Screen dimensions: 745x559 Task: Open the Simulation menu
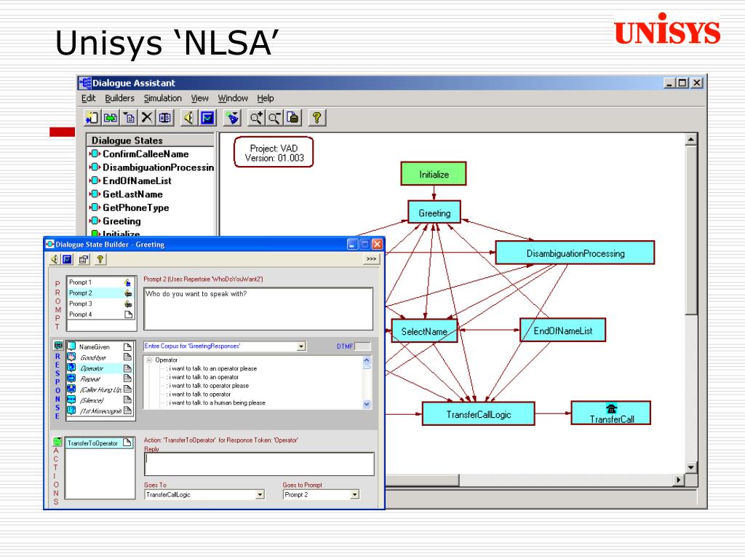(163, 98)
